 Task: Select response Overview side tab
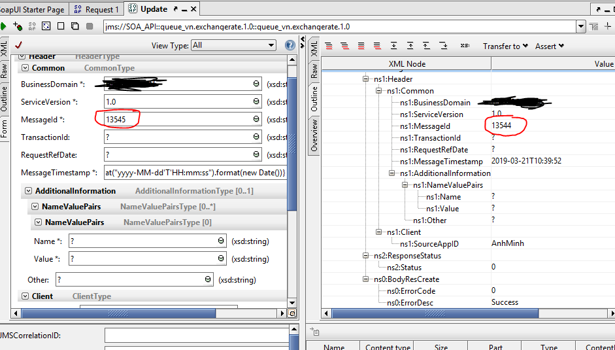tap(314, 135)
